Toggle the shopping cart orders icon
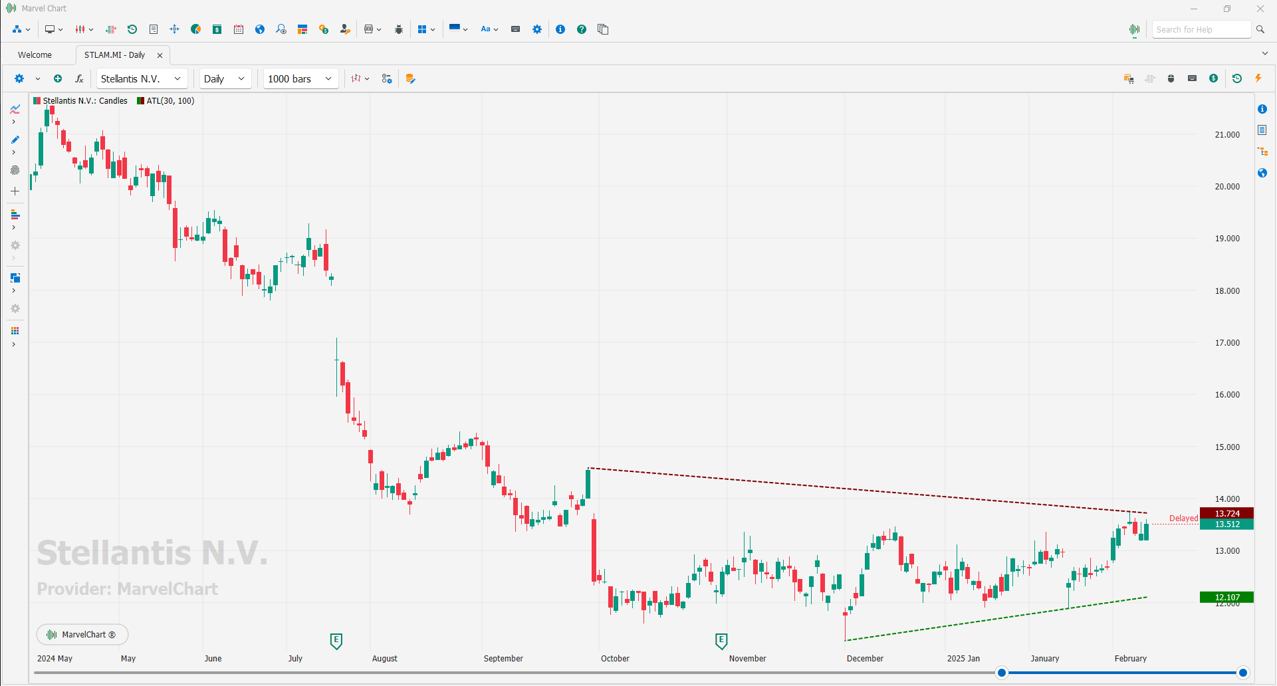 pos(1129,78)
